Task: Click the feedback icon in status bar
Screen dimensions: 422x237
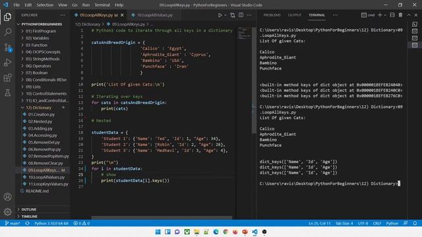Action: coord(406,223)
